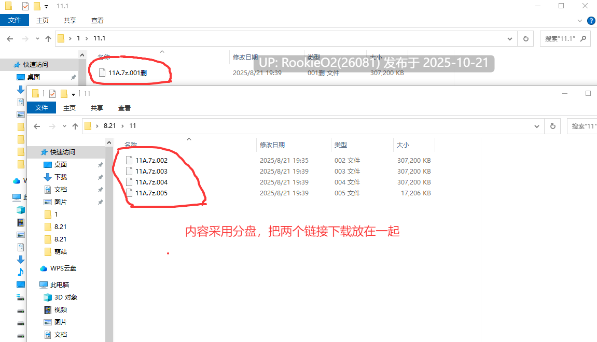Click the search magnifier in 11.1 window
597x342 pixels.
tap(583, 38)
